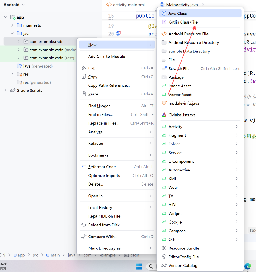Select the res (generated) folder
256x272 pixels.
(x=34, y=82)
